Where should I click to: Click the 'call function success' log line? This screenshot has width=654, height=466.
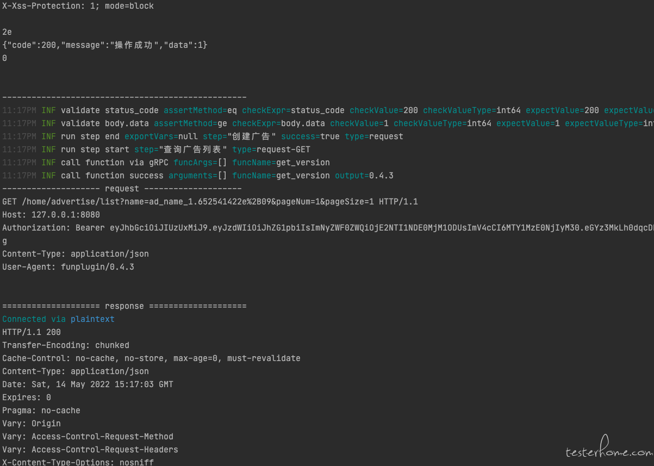click(x=198, y=176)
